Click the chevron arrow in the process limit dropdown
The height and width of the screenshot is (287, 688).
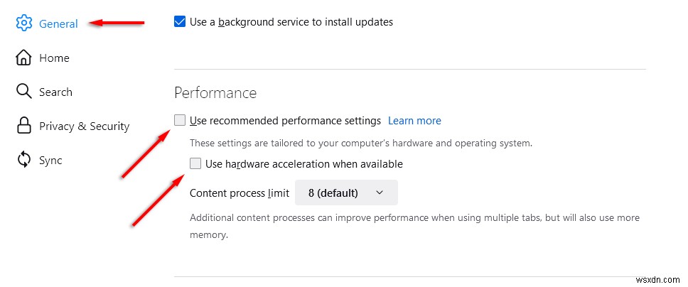point(379,193)
